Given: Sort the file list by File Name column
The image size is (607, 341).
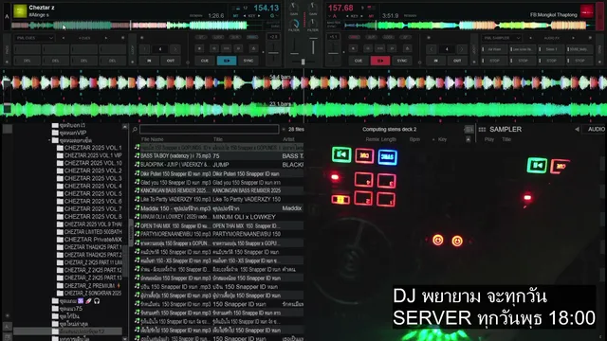Looking at the screenshot, I should [152, 139].
